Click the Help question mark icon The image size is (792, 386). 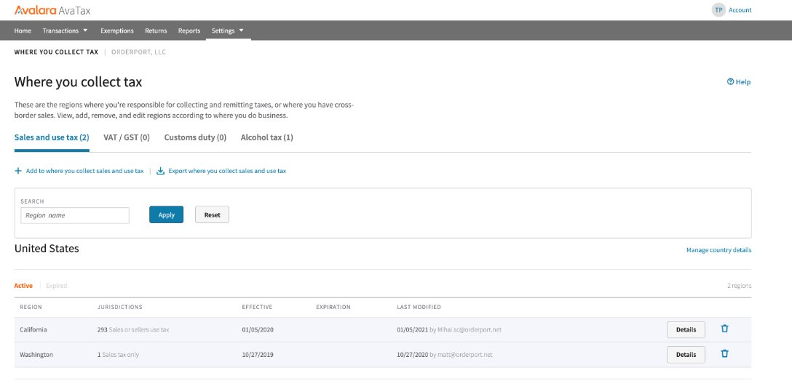pyautogui.click(x=730, y=81)
